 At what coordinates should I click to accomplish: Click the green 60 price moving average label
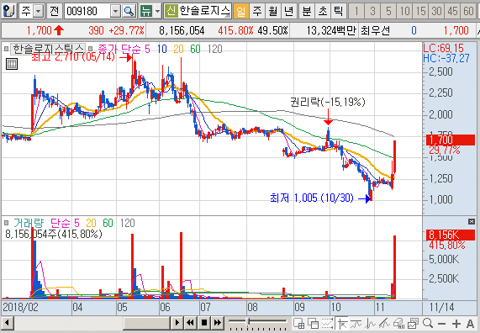195,49
